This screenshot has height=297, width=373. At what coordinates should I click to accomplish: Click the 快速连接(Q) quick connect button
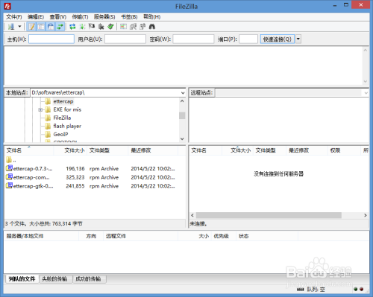[x=278, y=39]
